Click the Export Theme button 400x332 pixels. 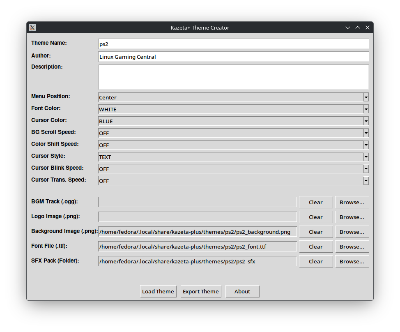201,291
